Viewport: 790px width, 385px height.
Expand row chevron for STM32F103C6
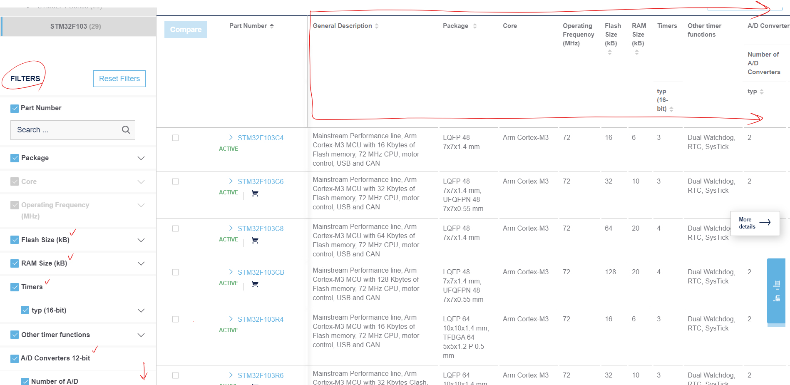pyautogui.click(x=231, y=181)
